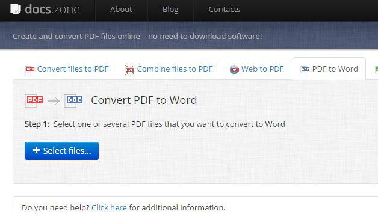This screenshot has height=217, width=378.
Task: Click the red PDF file icon in heading
Action: [34, 100]
